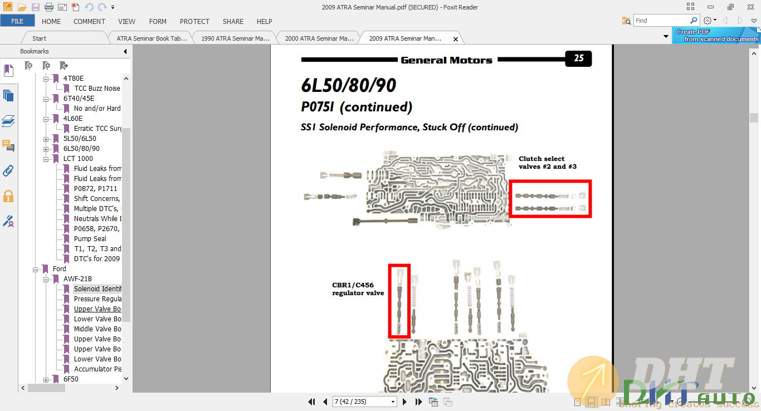Open the advanced search folder icon
Viewport: 761px width, 411px height.
pos(627,21)
